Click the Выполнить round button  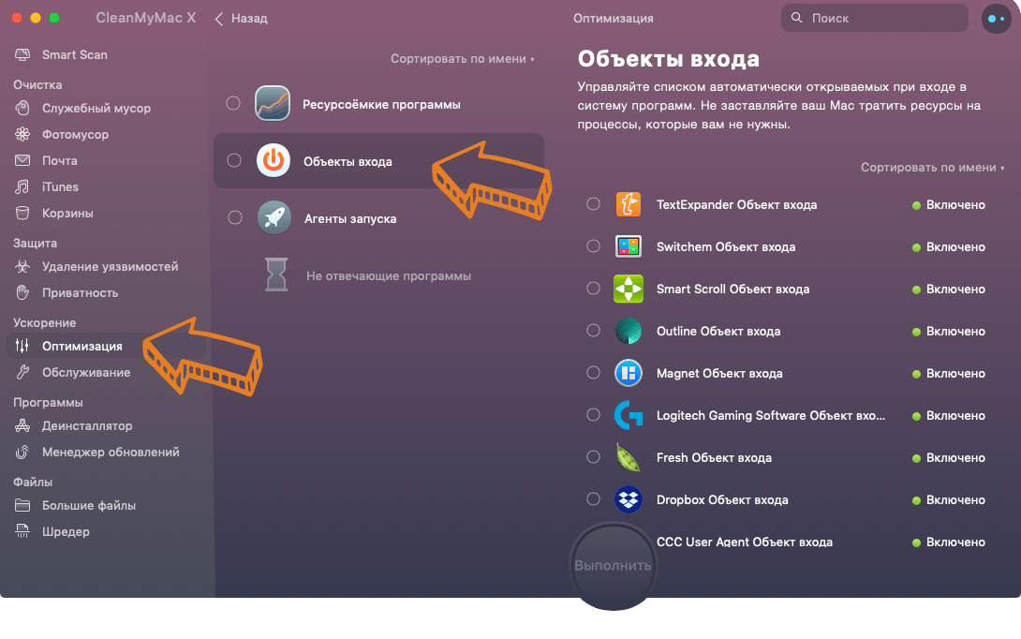613,565
